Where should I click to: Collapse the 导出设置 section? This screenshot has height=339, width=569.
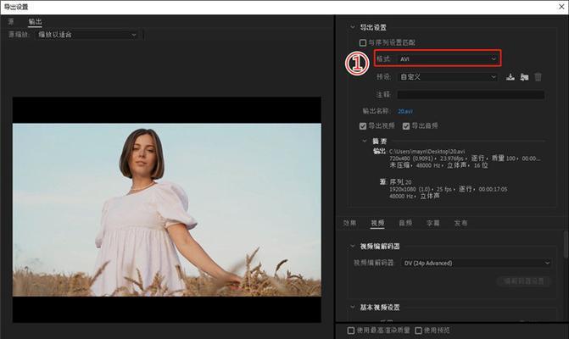point(353,27)
